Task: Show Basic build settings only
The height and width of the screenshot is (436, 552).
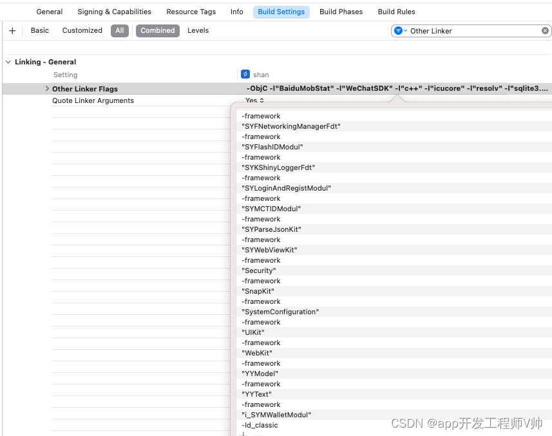Action: pyautogui.click(x=40, y=30)
